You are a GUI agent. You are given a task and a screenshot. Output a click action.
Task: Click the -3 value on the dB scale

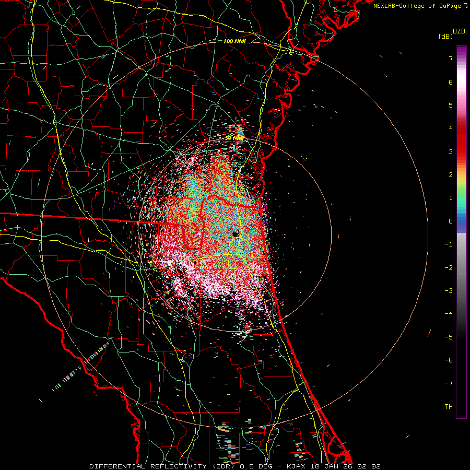[449, 291]
